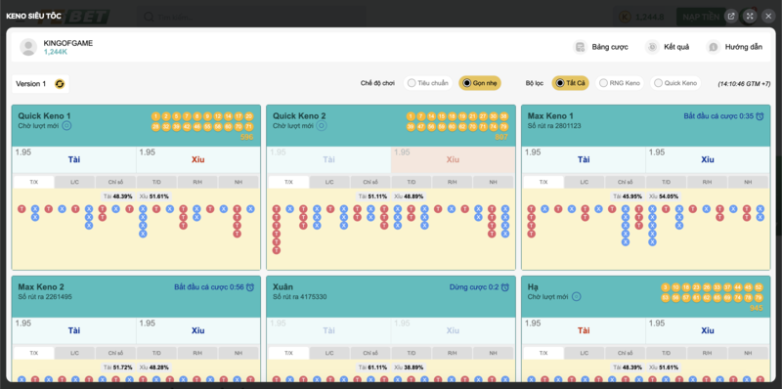Click Xỉu 48.89% stat in Quick Keno 2
The image size is (782, 389).
(x=409, y=196)
